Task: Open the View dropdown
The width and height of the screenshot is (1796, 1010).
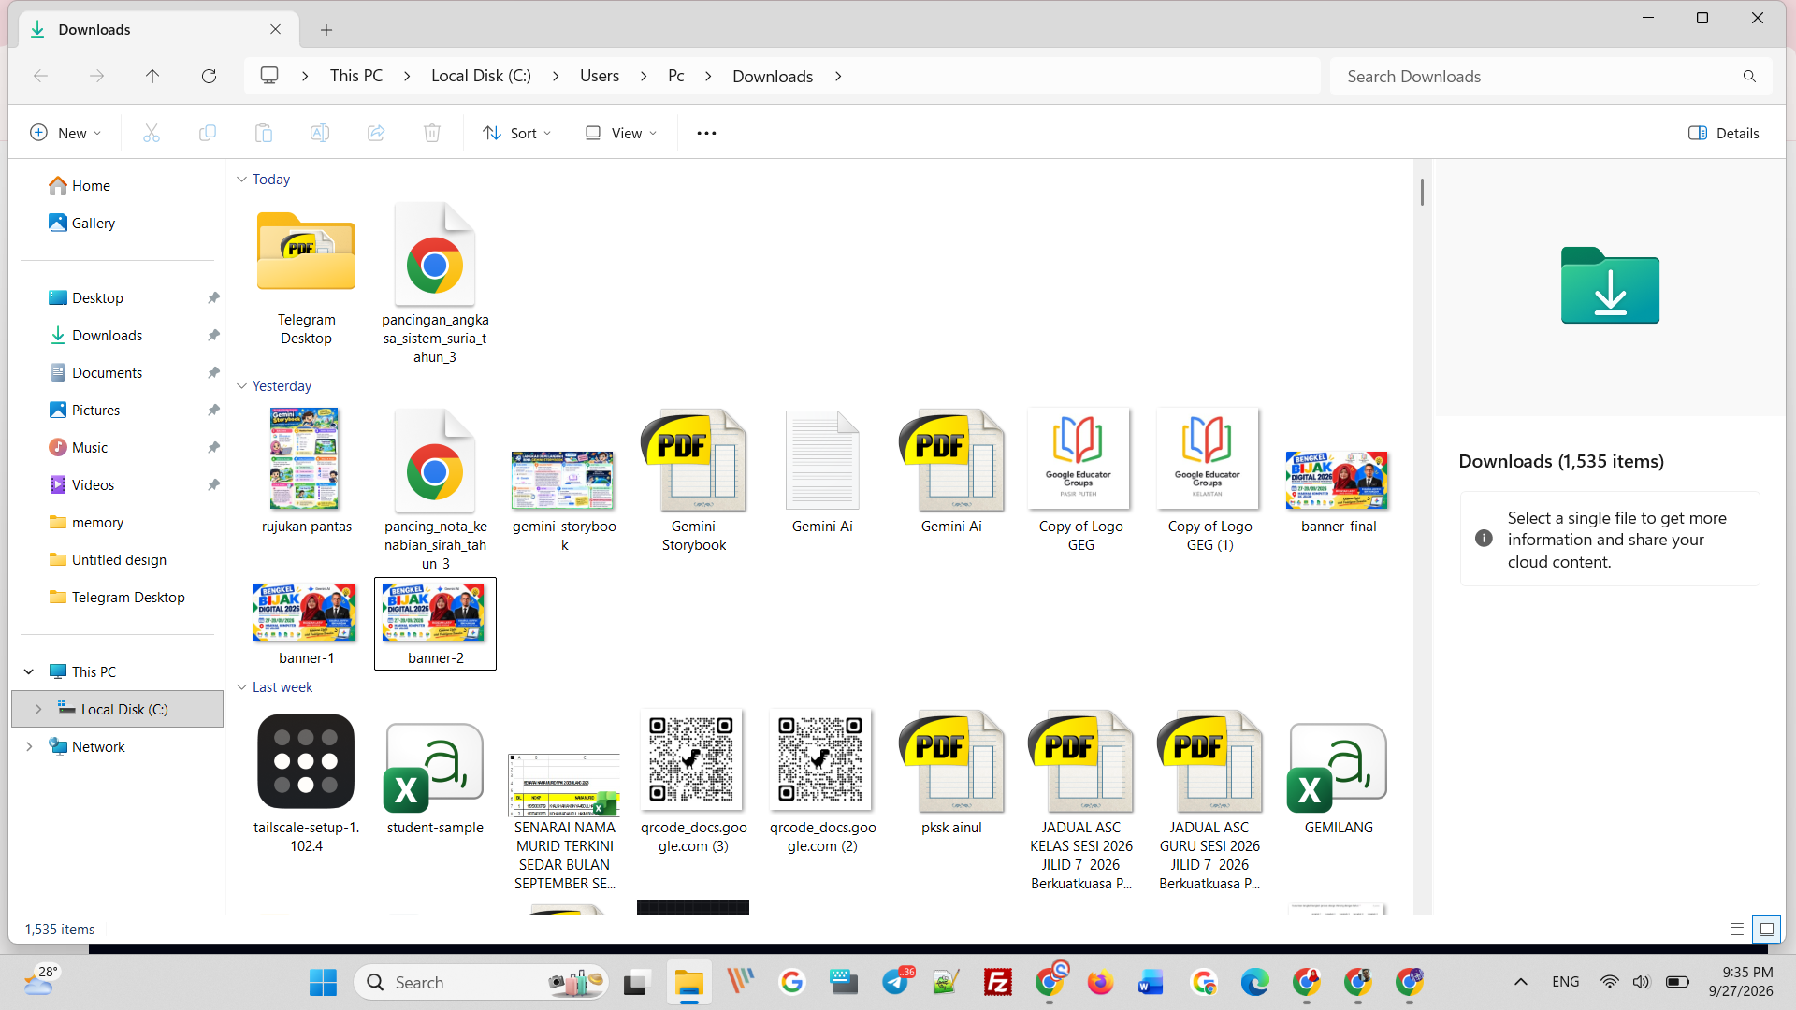Action: click(x=621, y=133)
